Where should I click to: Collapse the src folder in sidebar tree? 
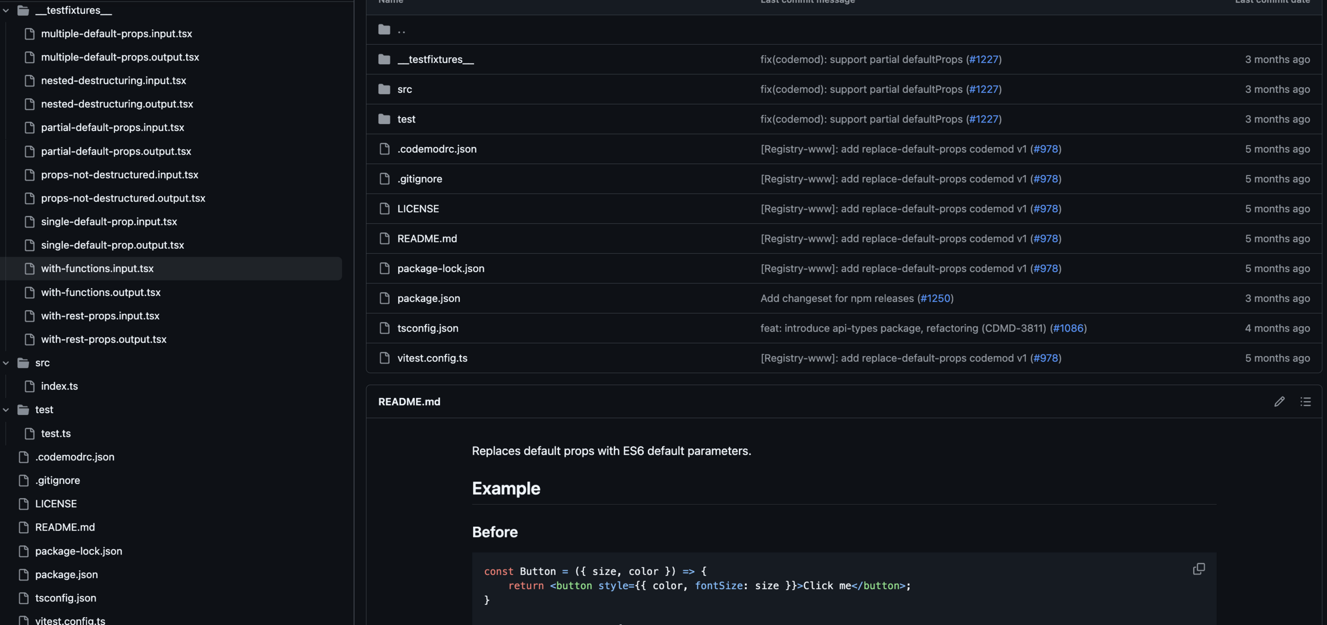click(6, 363)
